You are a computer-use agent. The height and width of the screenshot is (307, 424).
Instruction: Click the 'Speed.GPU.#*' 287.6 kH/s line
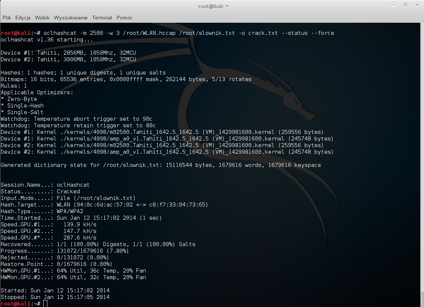coord(49,238)
